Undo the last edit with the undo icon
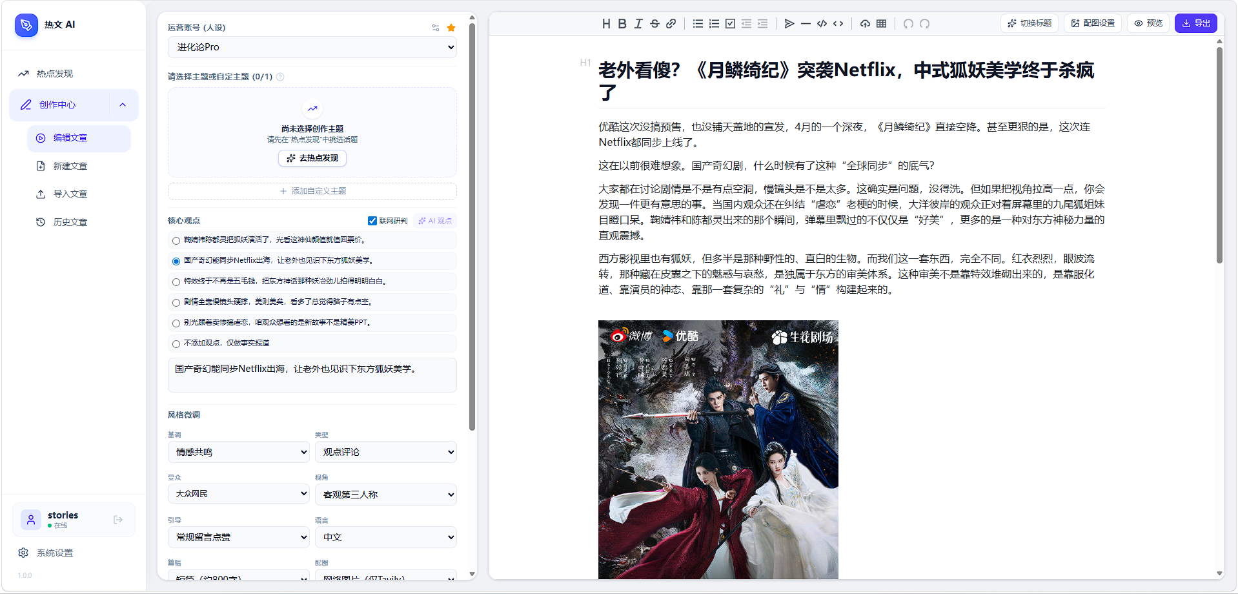This screenshot has height=594, width=1238. point(909,23)
